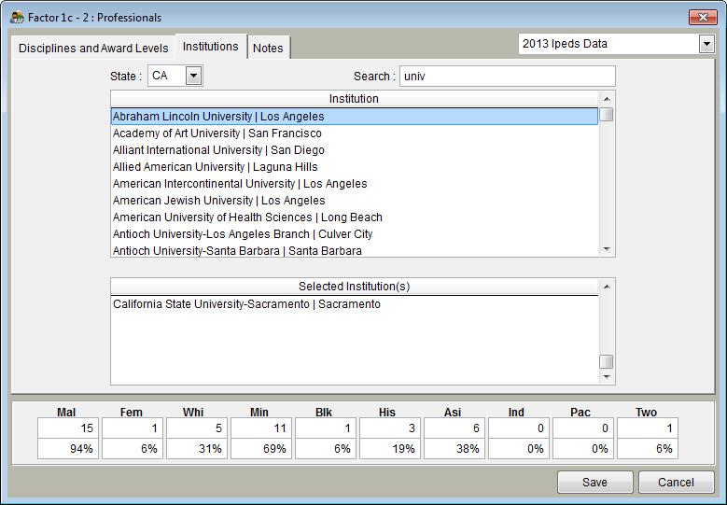Close the Professionals dialog window

coord(703,18)
